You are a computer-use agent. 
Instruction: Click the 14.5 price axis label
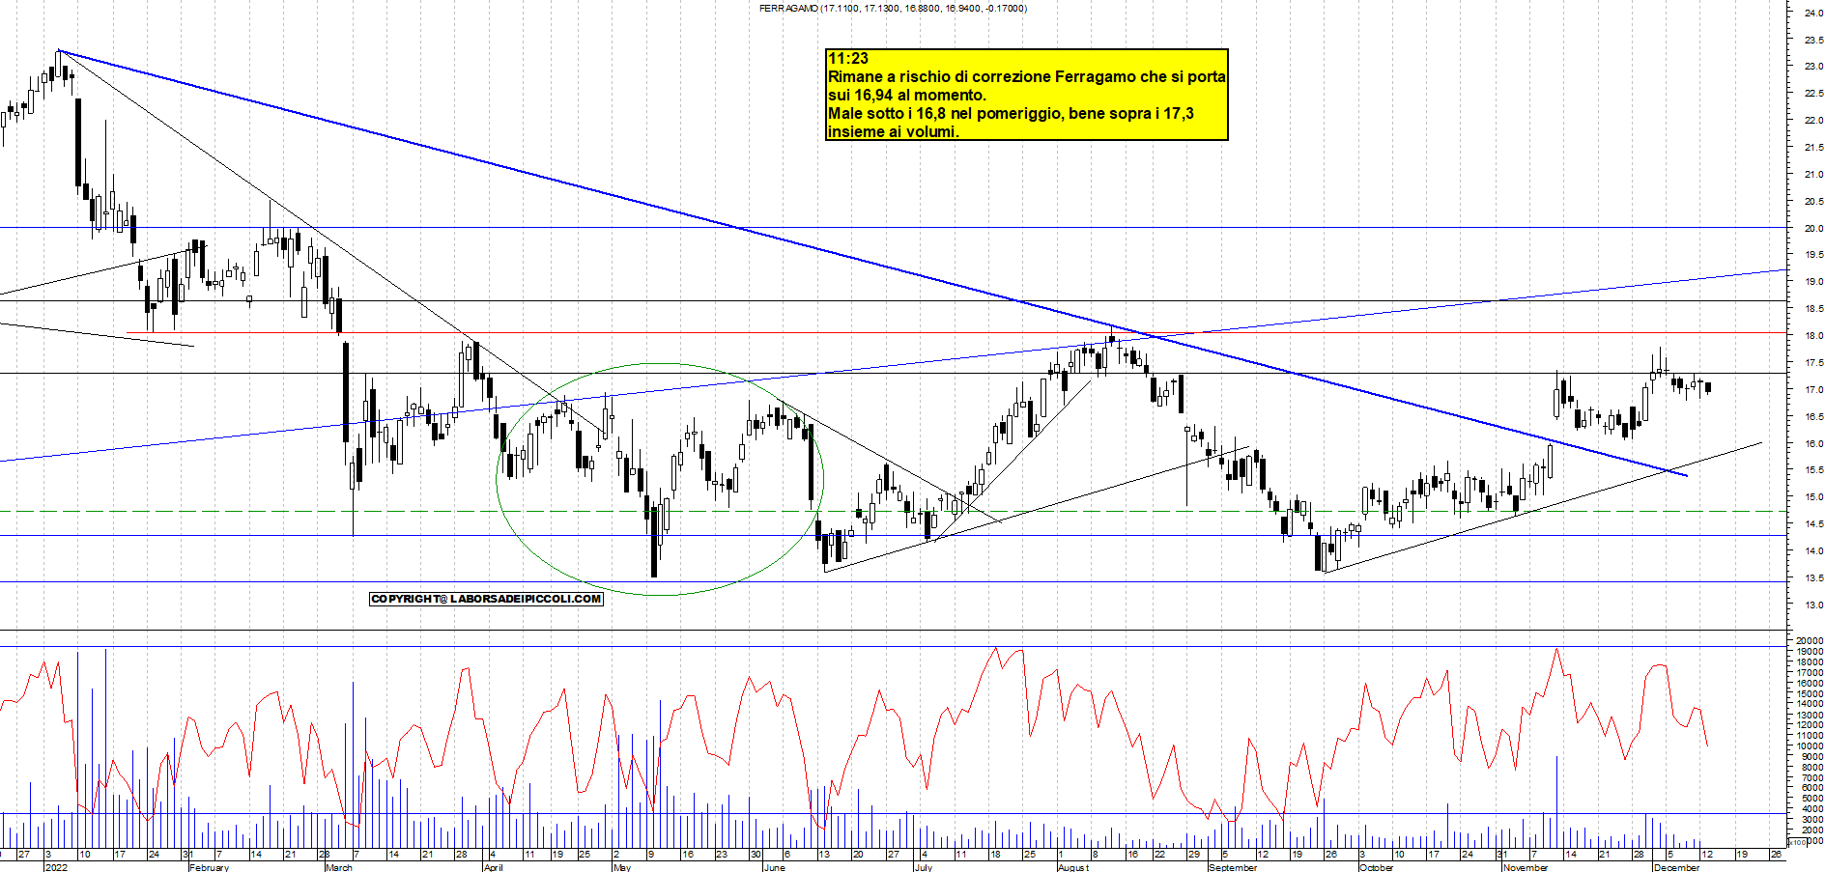(x=1813, y=524)
